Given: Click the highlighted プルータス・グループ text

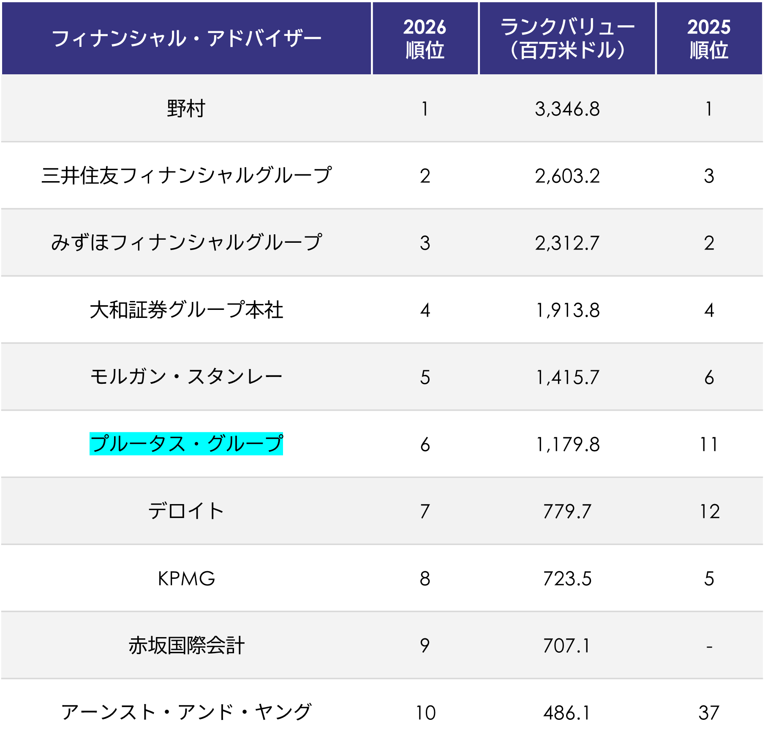Looking at the screenshot, I should [186, 444].
